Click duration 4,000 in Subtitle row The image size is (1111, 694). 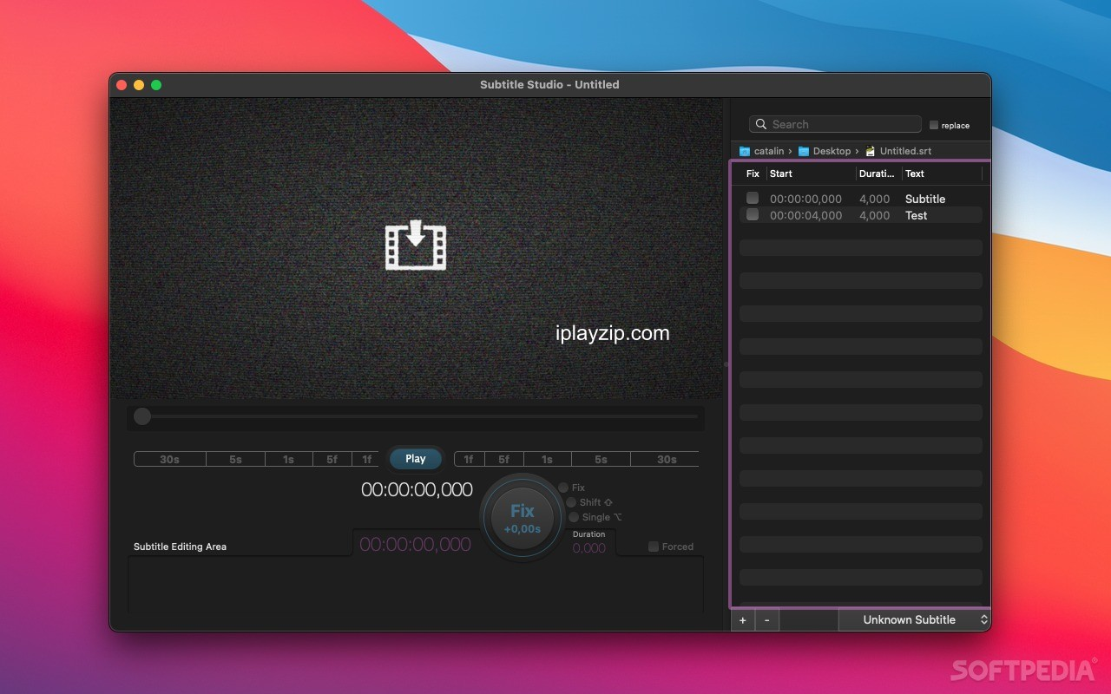(x=875, y=199)
